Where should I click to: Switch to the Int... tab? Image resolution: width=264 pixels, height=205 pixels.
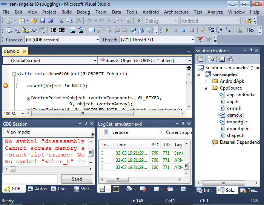coord(204,190)
